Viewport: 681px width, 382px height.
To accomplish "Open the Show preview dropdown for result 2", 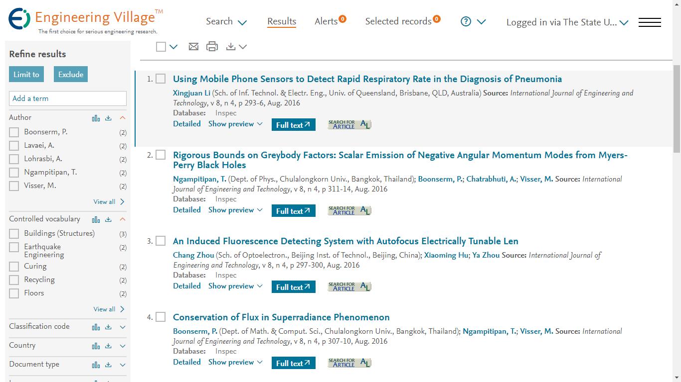I will pyautogui.click(x=235, y=209).
